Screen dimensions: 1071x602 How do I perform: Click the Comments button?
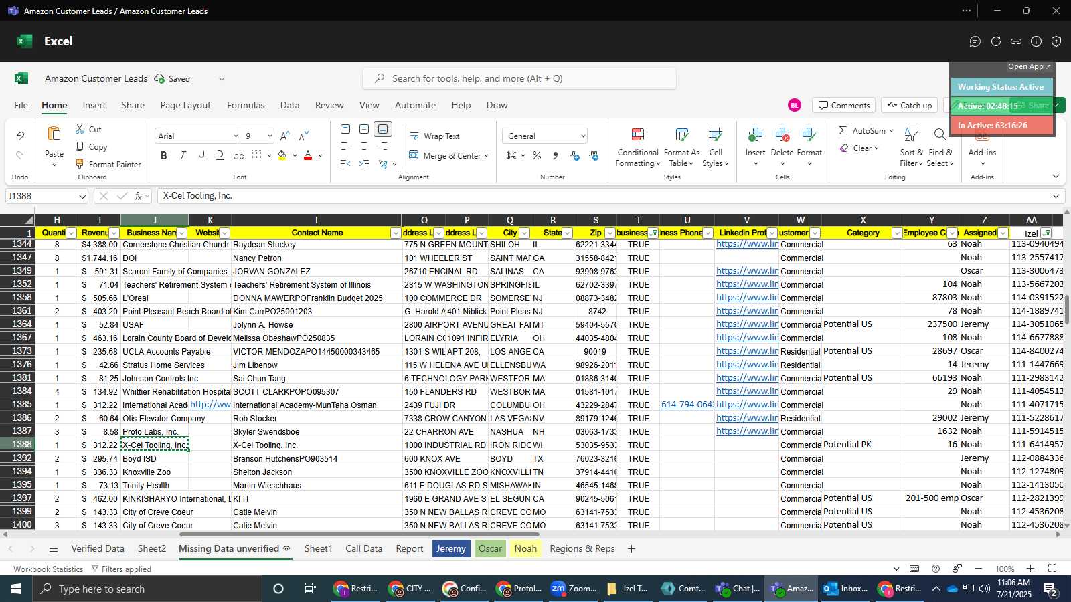point(843,105)
